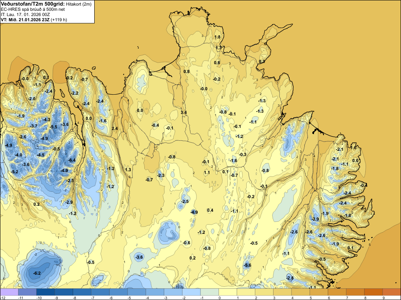Image resolution: width=401 pixels, height=300 pixels.
Task: Click the 'Hitakort (2m)' label
Action: click(x=79, y=4)
